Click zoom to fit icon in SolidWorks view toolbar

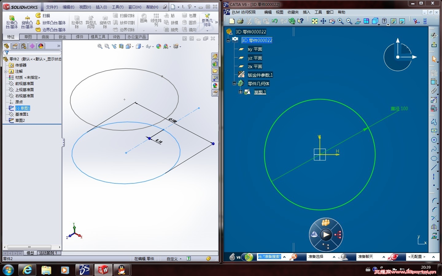pyautogui.click(x=100, y=46)
